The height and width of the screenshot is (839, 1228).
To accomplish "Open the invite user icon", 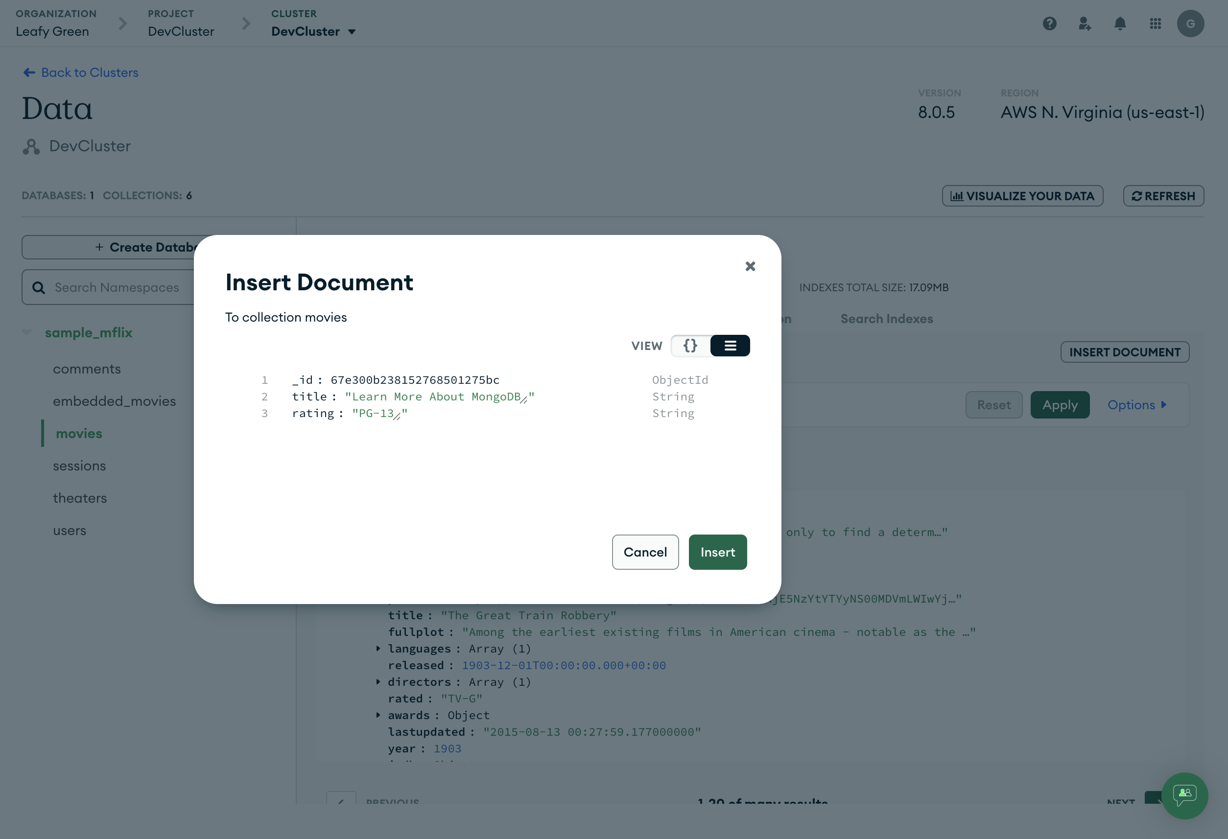I will coord(1084,24).
